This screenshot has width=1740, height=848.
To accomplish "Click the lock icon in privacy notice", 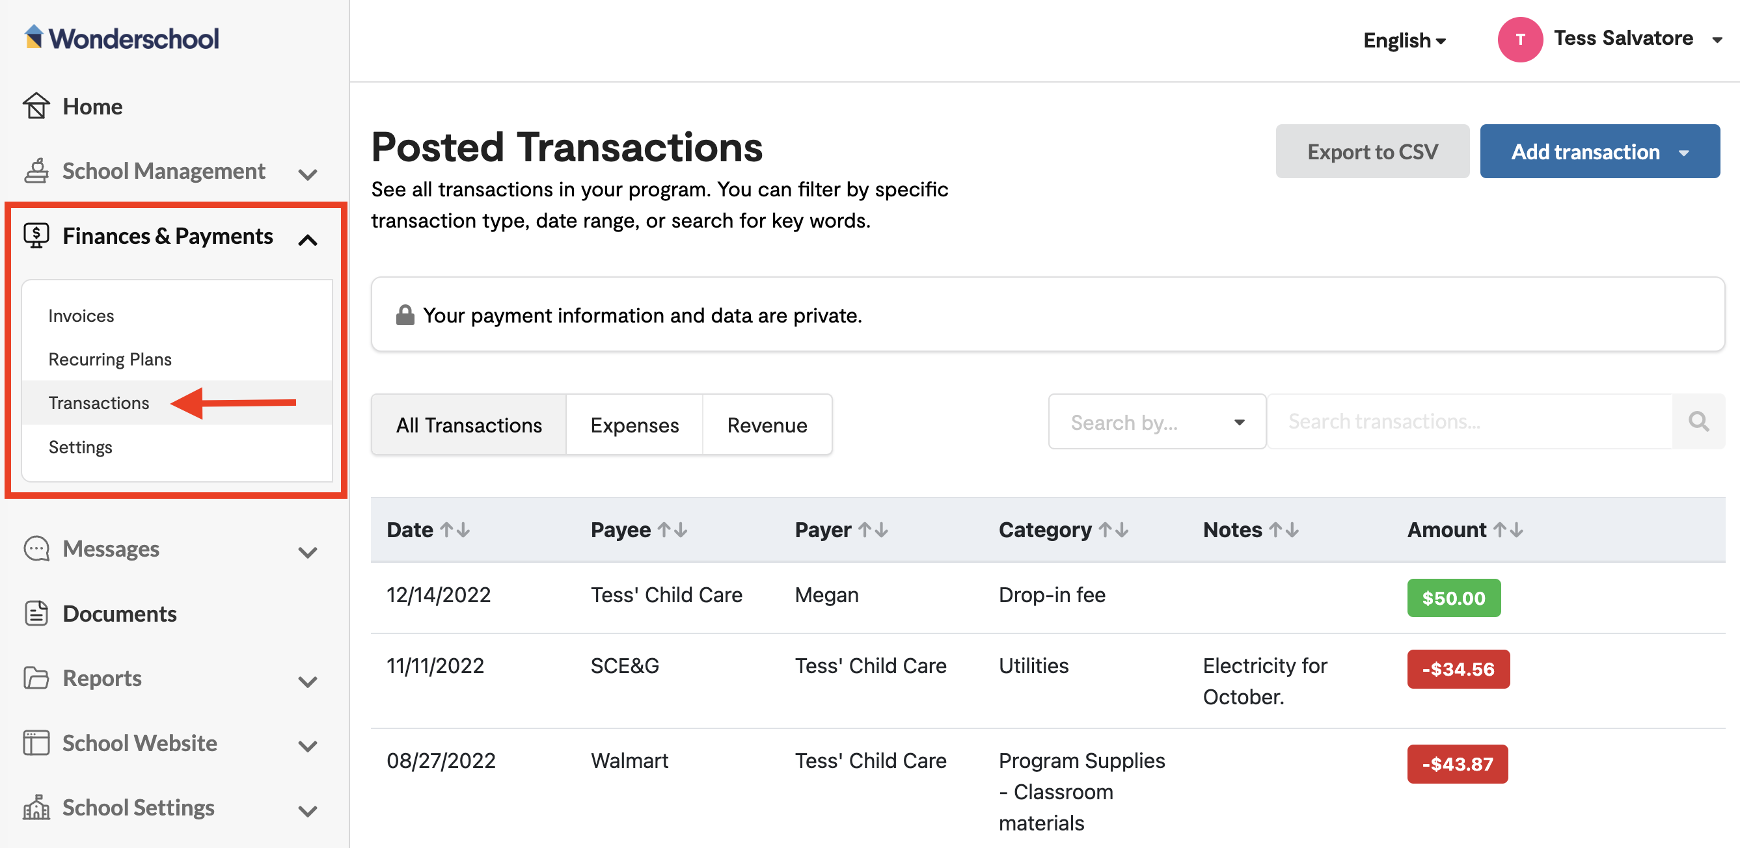I will click(405, 315).
